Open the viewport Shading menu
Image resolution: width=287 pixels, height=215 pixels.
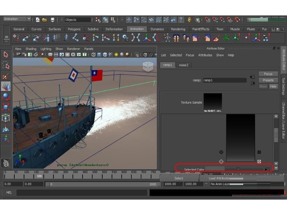(31, 49)
